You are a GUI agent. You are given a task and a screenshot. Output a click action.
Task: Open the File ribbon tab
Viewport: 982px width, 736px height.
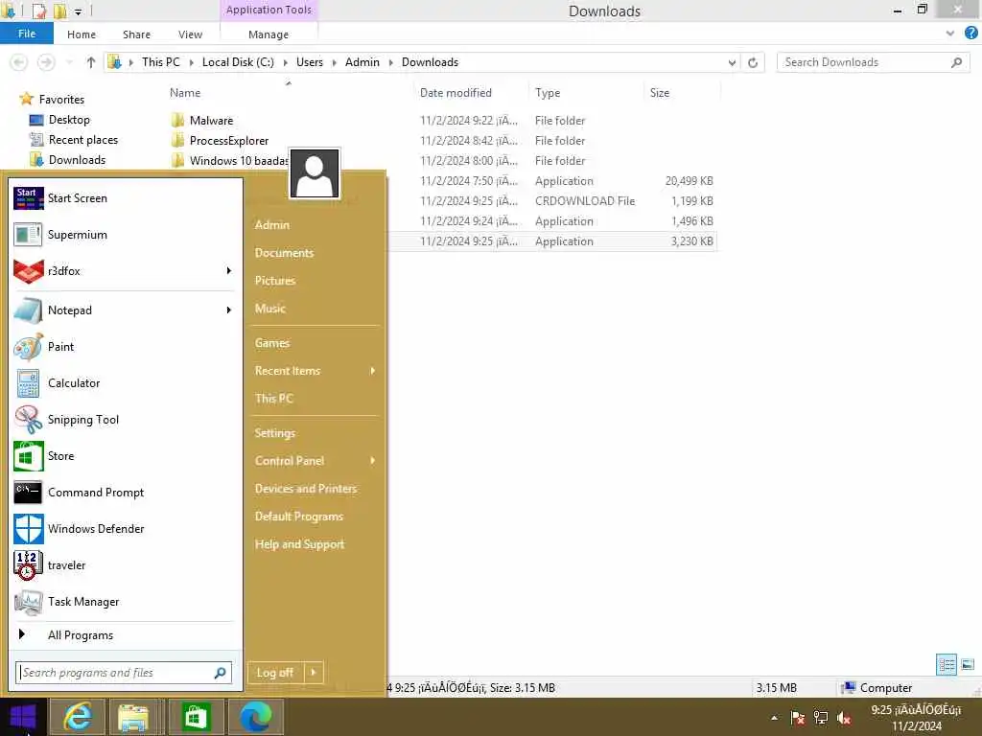coord(27,34)
